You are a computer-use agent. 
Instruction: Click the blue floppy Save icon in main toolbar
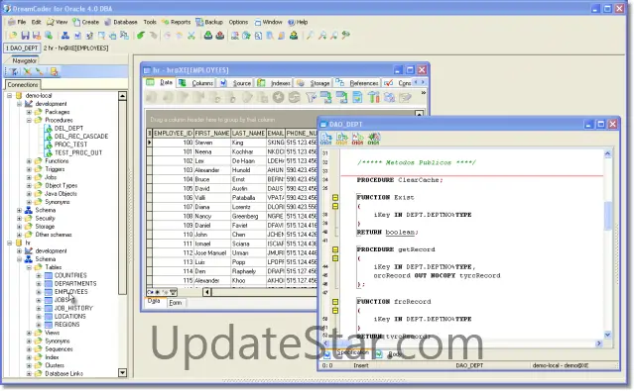(25, 36)
